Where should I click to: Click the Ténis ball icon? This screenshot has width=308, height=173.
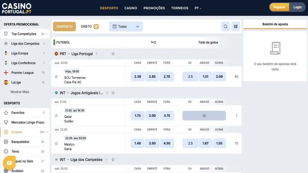[6, 151]
